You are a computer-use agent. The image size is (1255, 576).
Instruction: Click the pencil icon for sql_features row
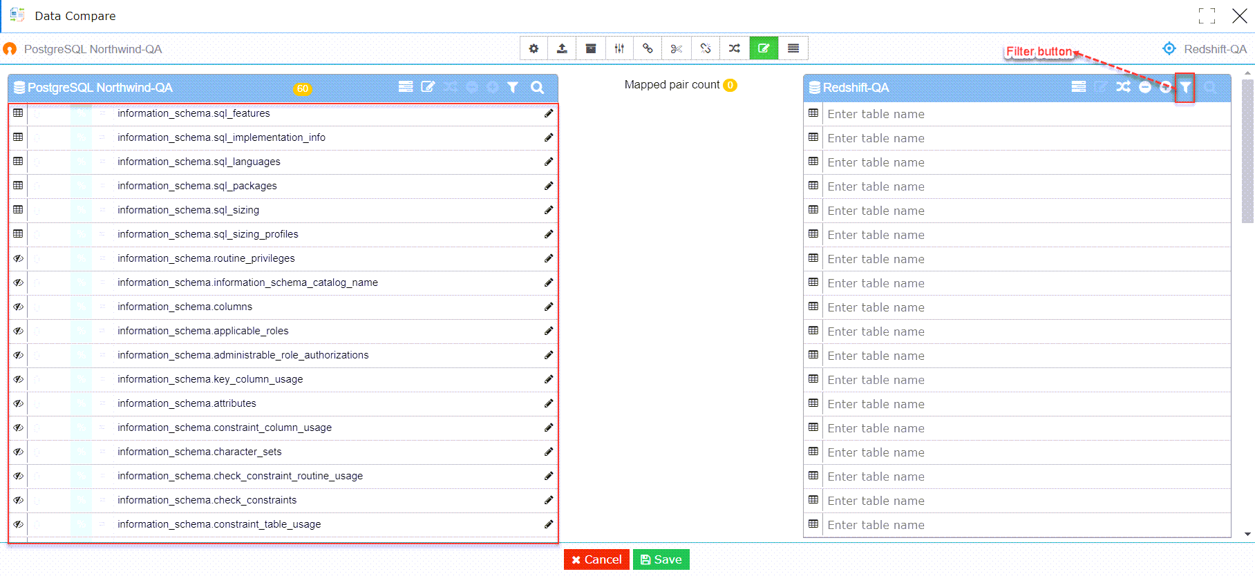tap(549, 113)
